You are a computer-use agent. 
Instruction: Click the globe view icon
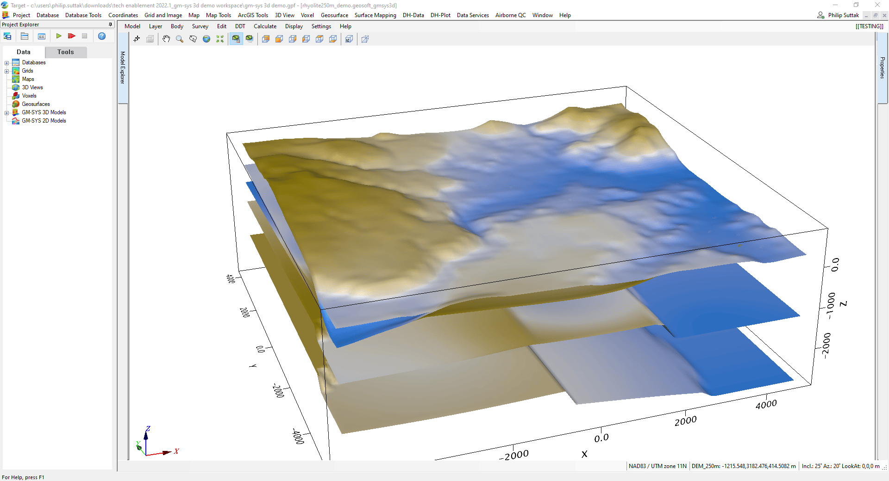pos(207,39)
